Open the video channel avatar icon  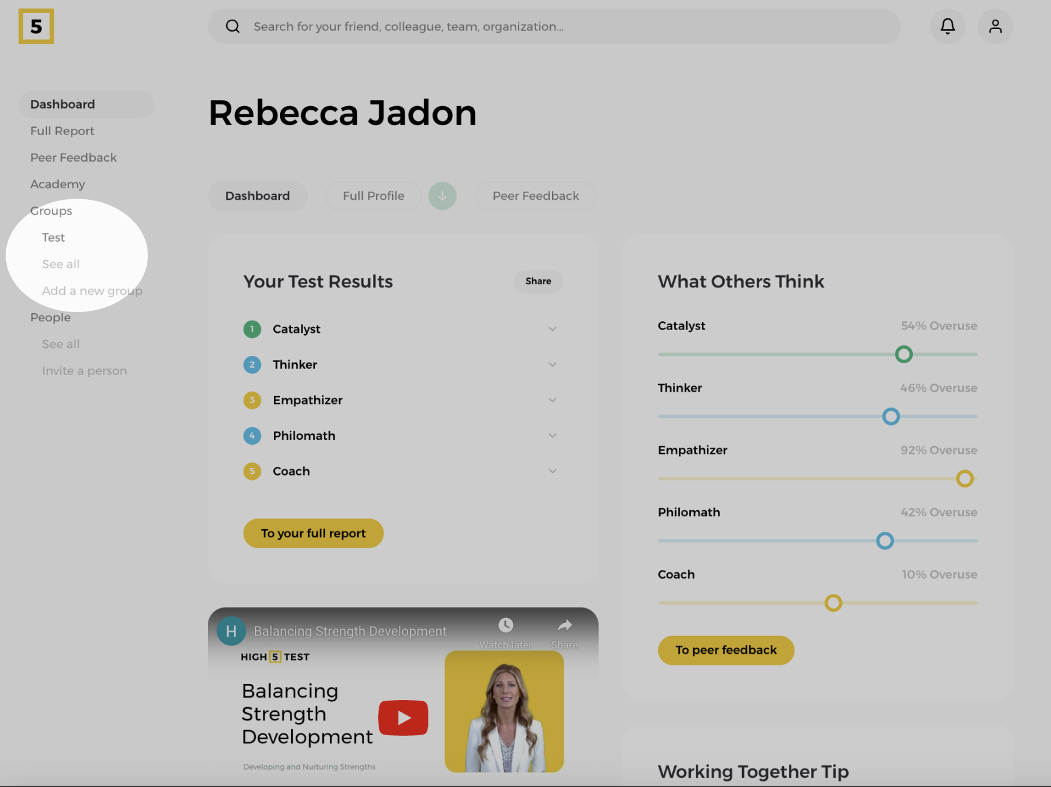231,631
